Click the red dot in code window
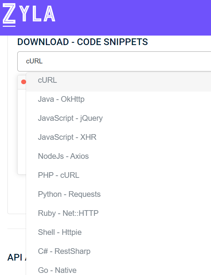Image resolution: width=211 pixels, height=275 pixels. pyautogui.click(x=23, y=82)
